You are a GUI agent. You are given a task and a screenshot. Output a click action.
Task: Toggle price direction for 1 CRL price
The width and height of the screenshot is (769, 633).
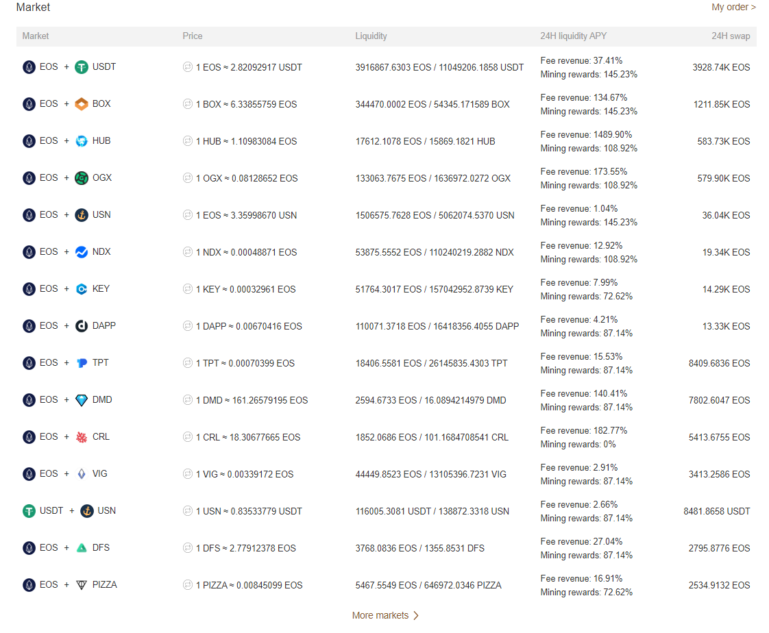click(x=187, y=436)
